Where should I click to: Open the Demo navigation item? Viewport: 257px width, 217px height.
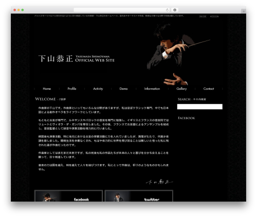pyautogui.click(x=123, y=89)
